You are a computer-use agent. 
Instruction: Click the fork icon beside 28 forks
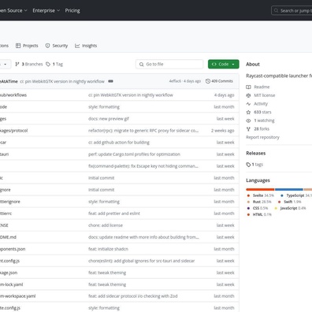[248, 129]
